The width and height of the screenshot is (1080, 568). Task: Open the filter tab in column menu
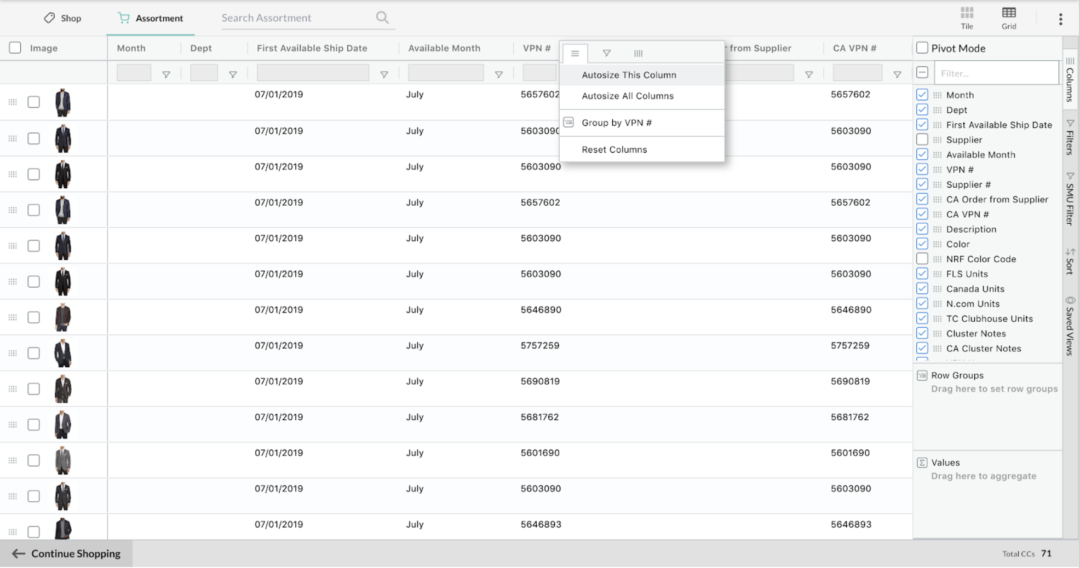pos(606,53)
